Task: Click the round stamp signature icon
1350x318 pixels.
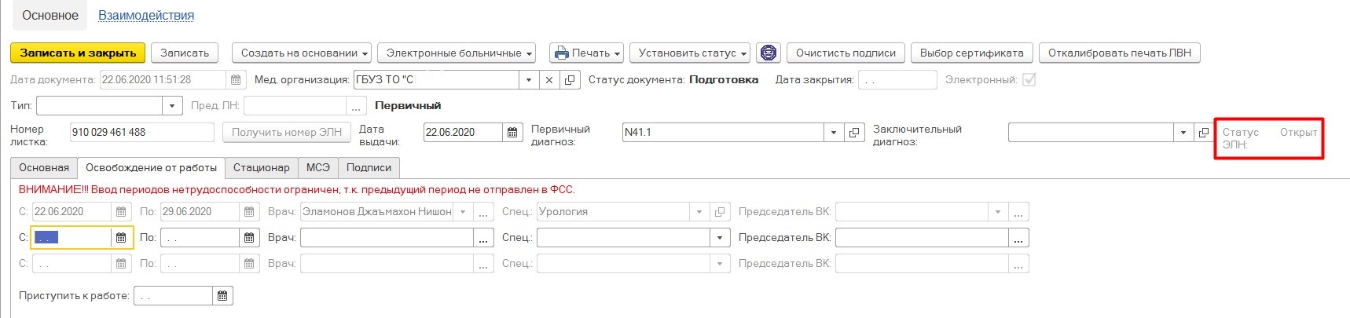Action: pos(768,53)
